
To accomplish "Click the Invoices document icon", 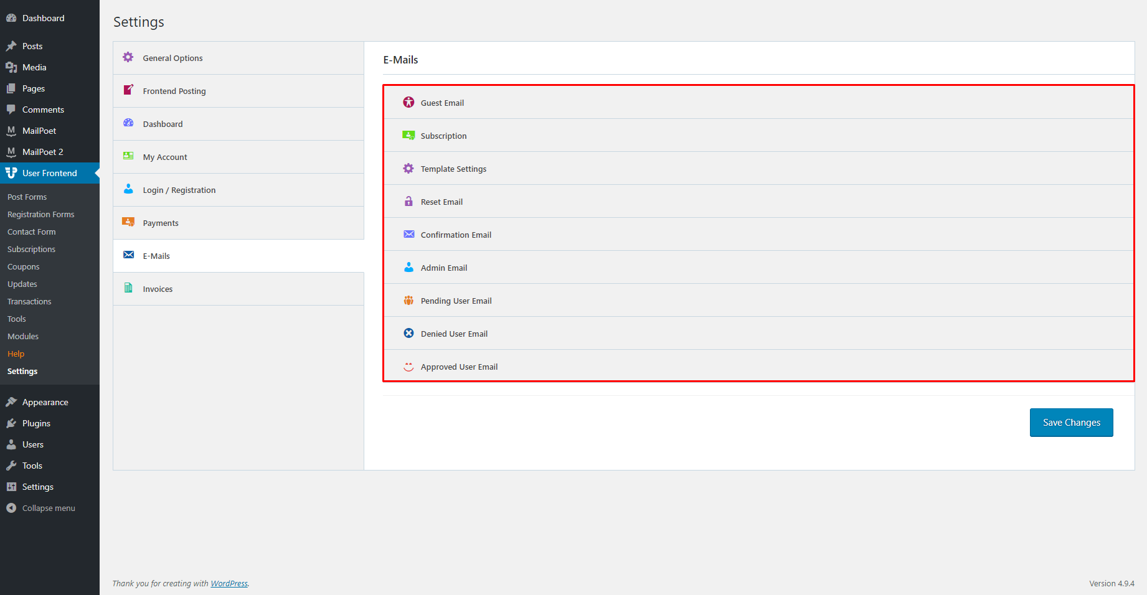I will [x=128, y=288].
